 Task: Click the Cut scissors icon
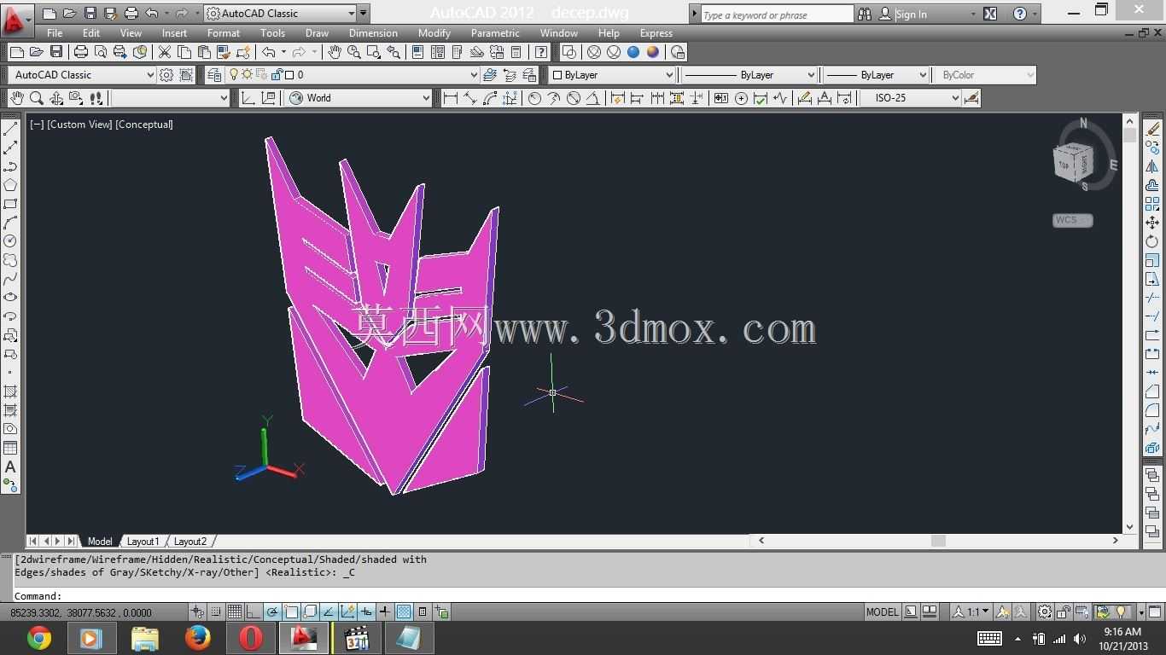(165, 53)
